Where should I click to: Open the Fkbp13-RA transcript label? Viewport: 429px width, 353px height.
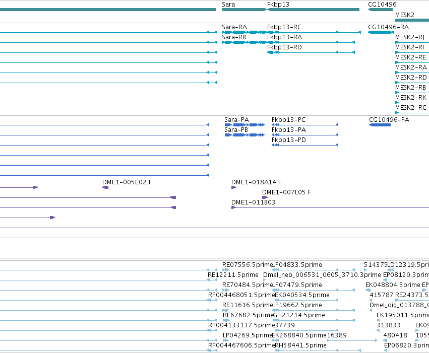coord(284,37)
